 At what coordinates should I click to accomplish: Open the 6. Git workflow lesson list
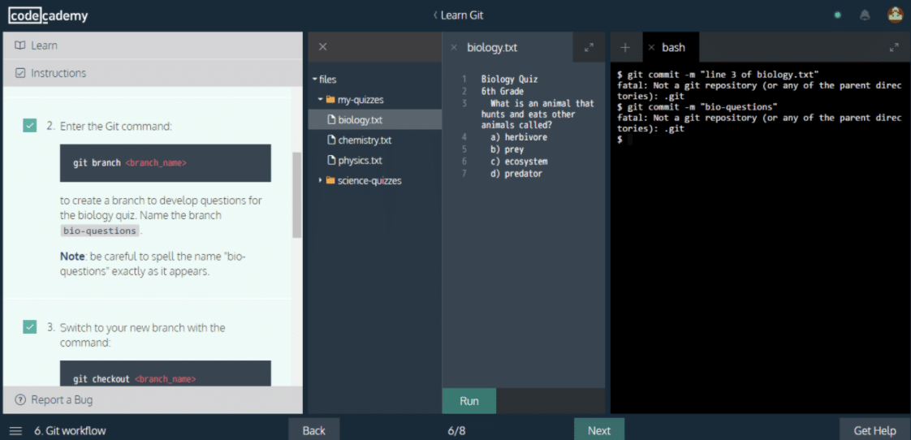coord(70,431)
